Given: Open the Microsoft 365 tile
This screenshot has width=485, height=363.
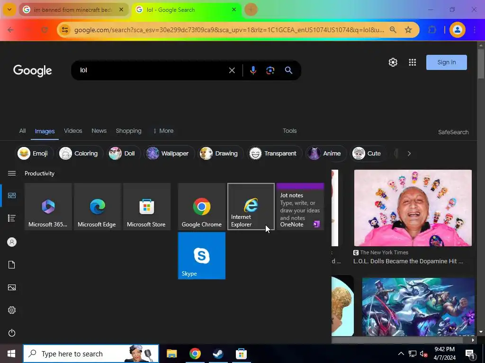Looking at the screenshot, I should [48, 207].
